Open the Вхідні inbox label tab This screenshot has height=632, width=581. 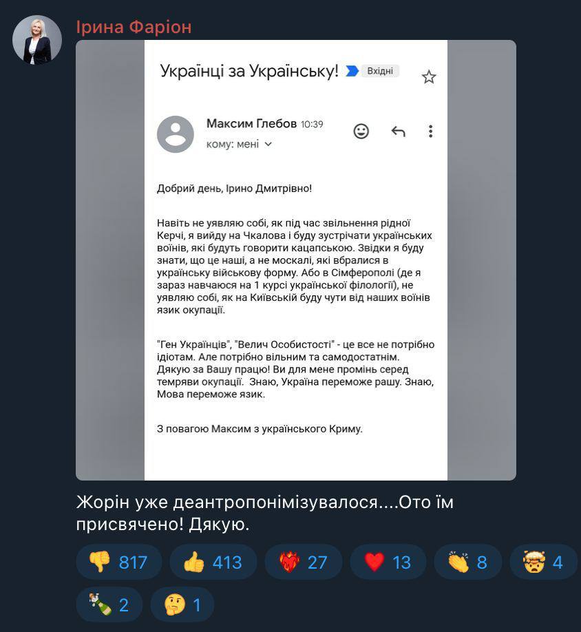pos(380,71)
